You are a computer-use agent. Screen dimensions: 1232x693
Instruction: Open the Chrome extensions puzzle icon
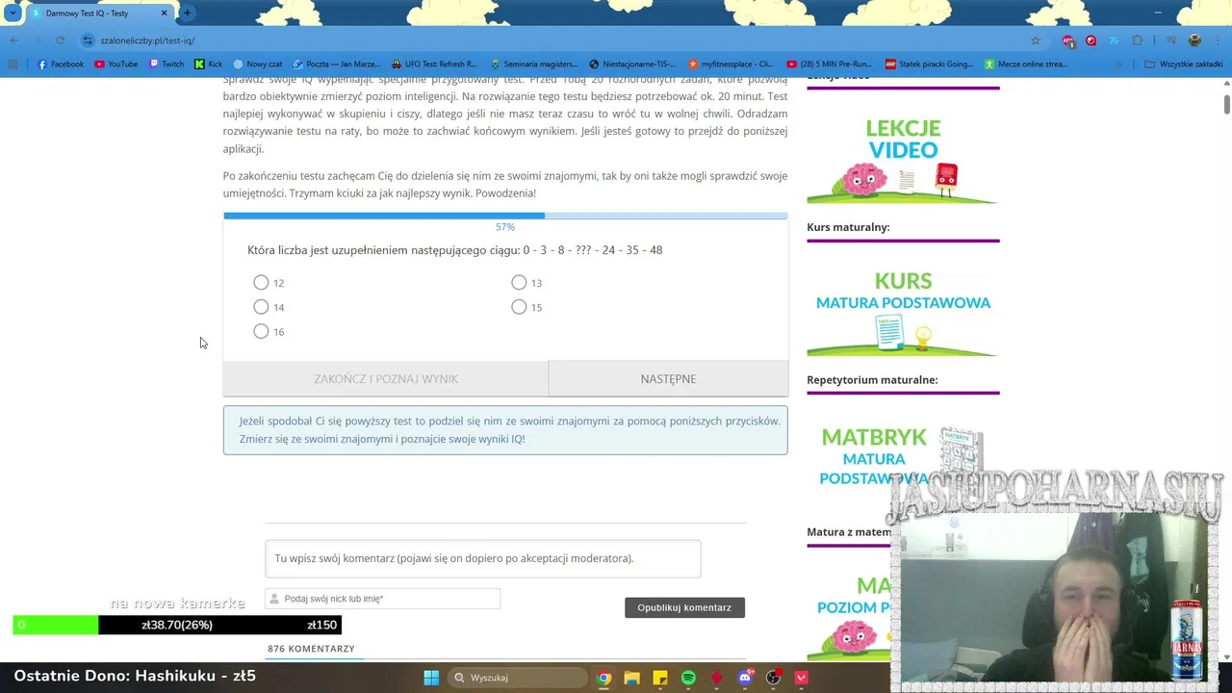1137,40
